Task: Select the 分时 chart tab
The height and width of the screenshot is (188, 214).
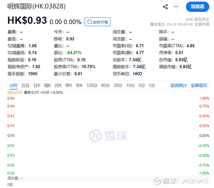Action: tap(13, 85)
